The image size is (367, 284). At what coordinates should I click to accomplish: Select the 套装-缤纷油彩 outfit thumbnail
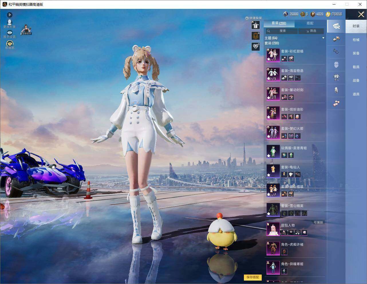pos(273,113)
